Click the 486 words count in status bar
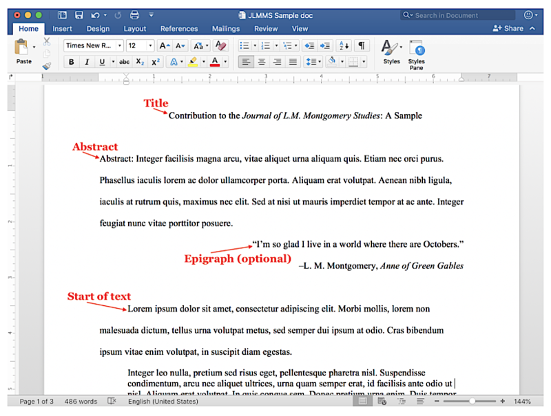 click(81, 402)
